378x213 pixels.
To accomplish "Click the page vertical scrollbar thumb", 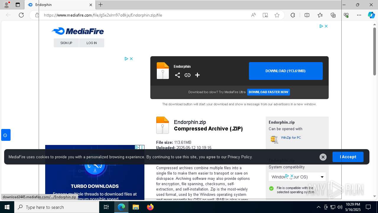I will pyautogui.click(x=375, y=52).
